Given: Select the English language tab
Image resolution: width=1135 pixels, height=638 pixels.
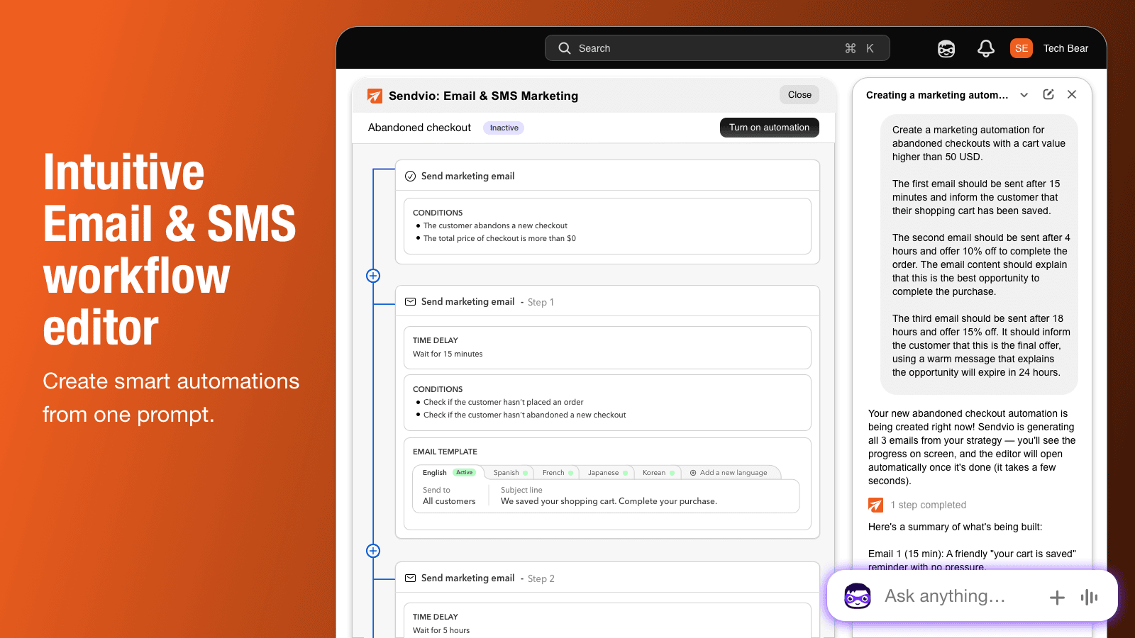Looking at the screenshot, I should 448,473.
